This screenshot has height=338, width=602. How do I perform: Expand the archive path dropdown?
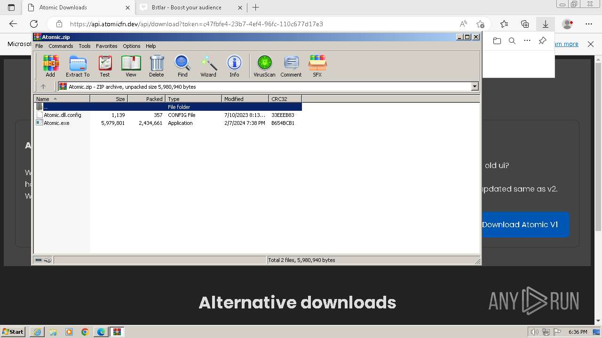[475, 86]
